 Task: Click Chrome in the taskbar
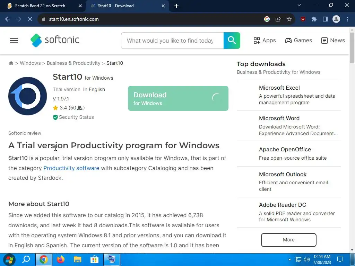coord(44,259)
